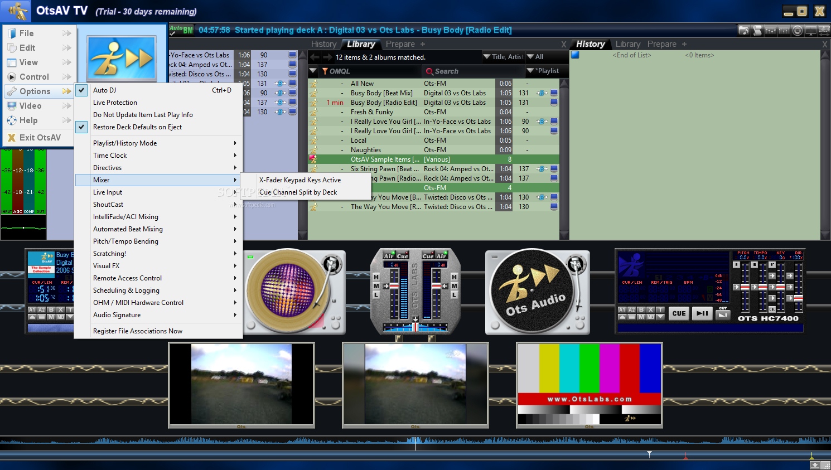Click the eject button on deck B
The image size is (831, 470).
click(622, 317)
